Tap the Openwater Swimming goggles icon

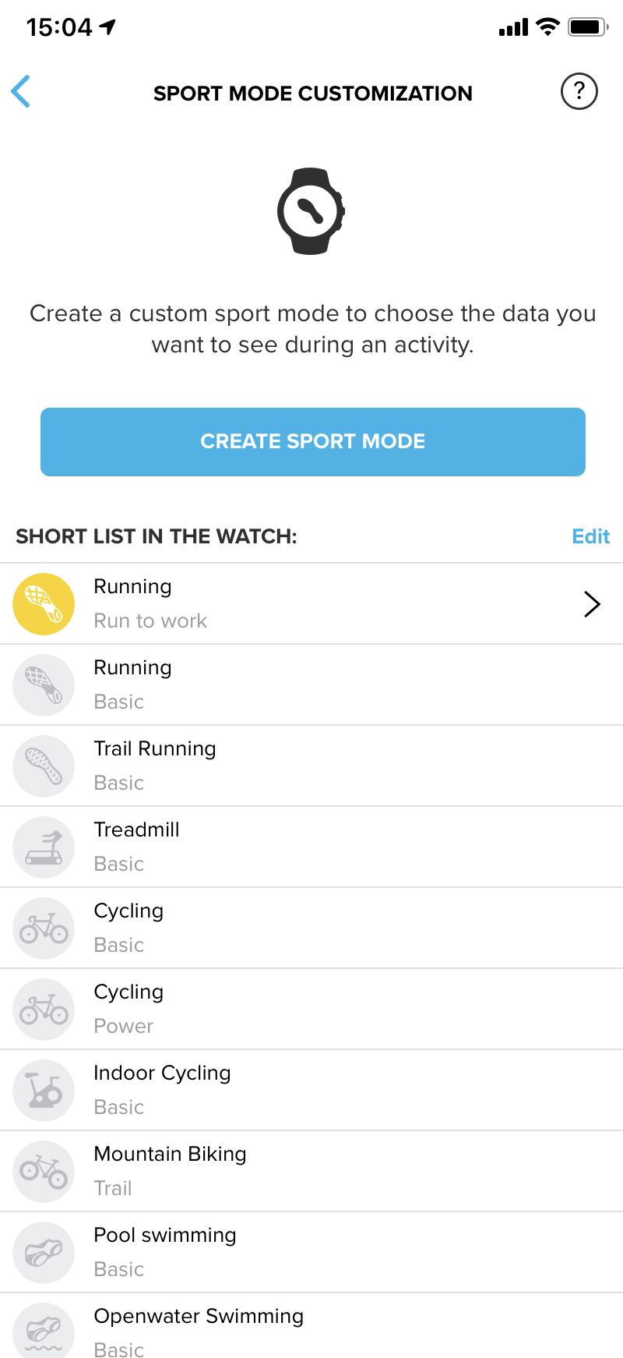point(44,1331)
